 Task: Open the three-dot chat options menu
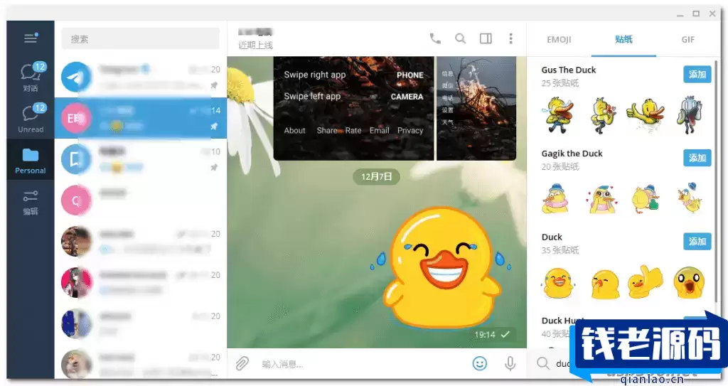510,38
